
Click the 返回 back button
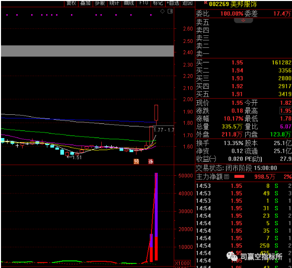(187, 3)
